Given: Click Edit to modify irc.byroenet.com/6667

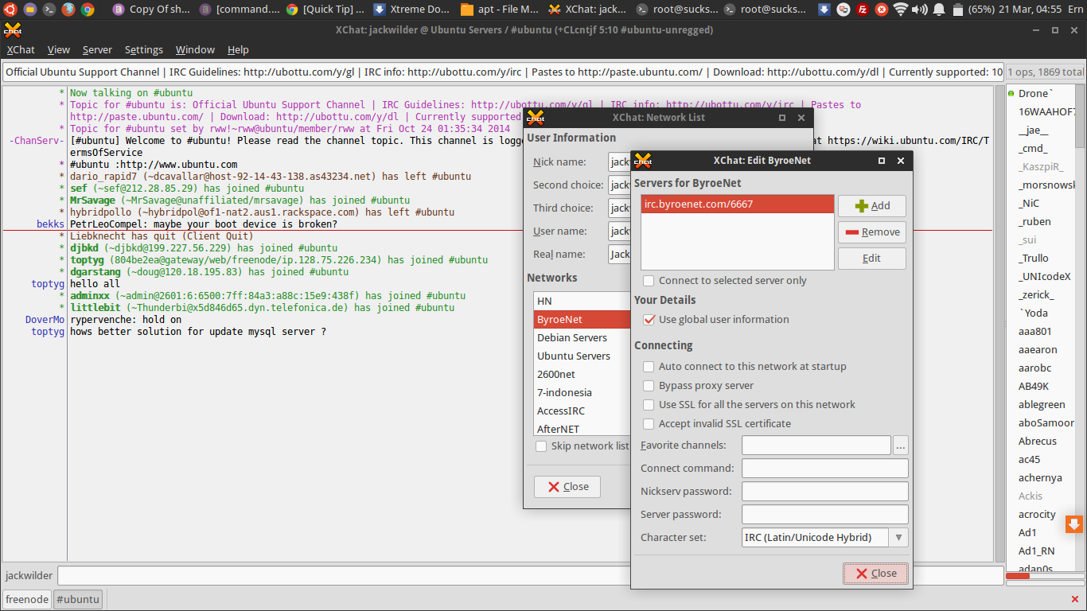Looking at the screenshot, I should point(871,258).
